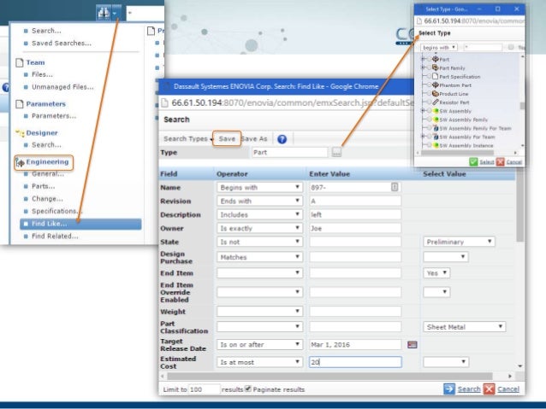Open the Name operator dropdown
Viewport: 546px width, 409px height.
point(259,187)
